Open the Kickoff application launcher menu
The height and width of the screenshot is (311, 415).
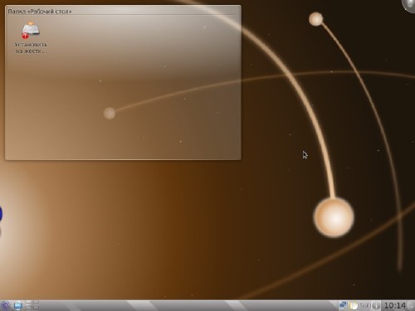click(x=6, y=306)
